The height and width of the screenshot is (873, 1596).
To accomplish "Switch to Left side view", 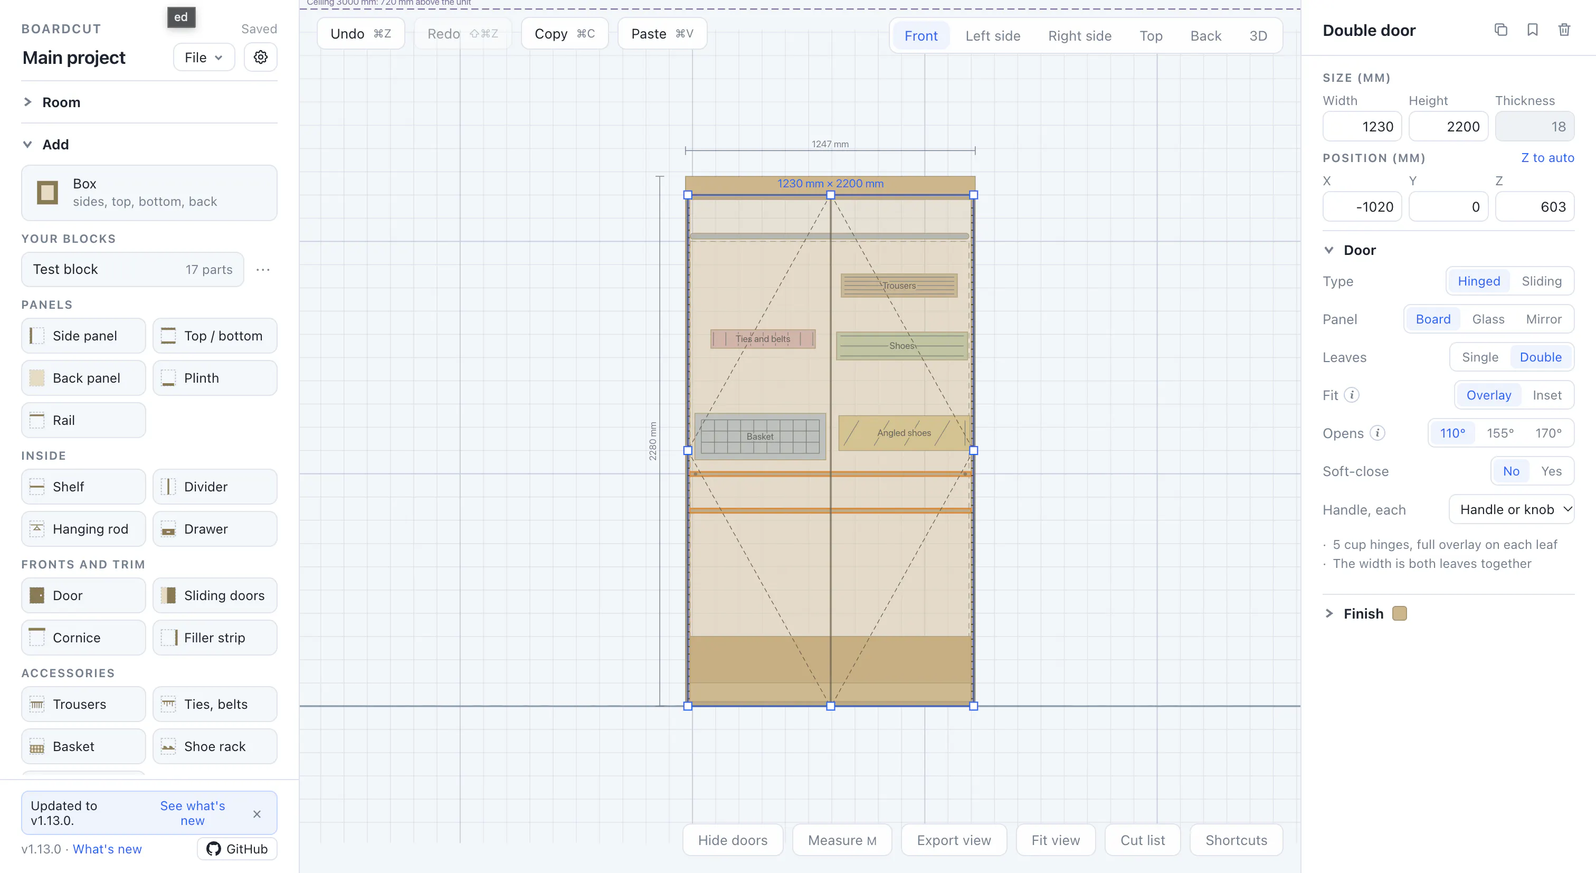I will 993,35.
